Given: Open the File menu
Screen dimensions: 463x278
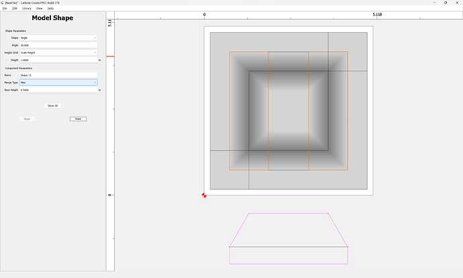Looking at the screenshot, I should pos(5,8).
